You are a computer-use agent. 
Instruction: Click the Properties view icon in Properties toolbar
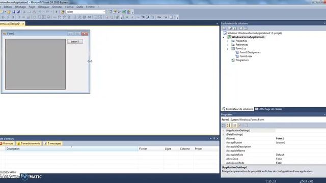pos(235,126)
